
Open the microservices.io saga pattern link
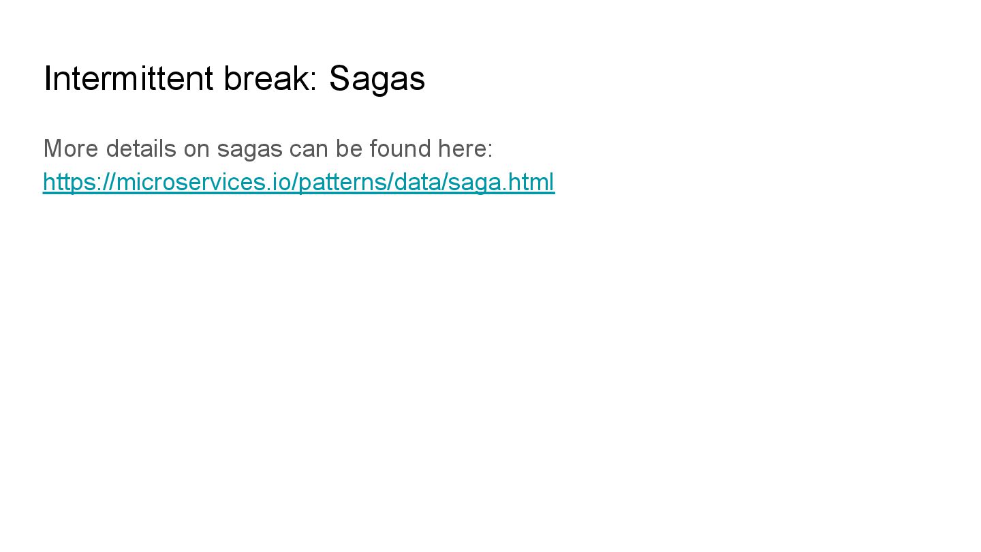pyautogui.click(x=298, y=182)
